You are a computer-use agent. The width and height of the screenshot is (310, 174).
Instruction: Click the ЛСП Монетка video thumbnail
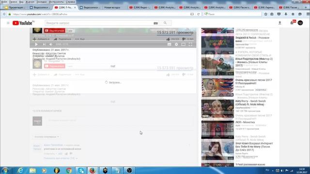pyautogui.click(x=217, y=130)
